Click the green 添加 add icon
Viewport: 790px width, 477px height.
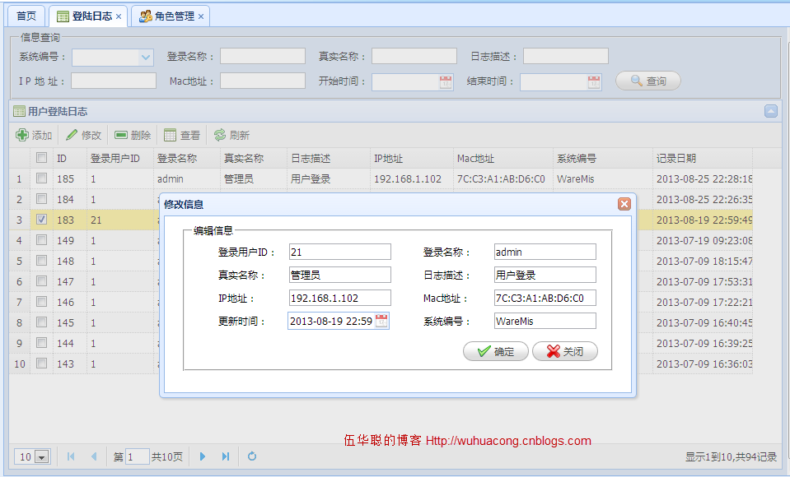[x=22, y=135]
